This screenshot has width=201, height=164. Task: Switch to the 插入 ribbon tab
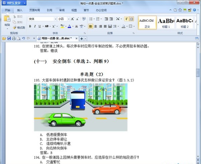20,10
